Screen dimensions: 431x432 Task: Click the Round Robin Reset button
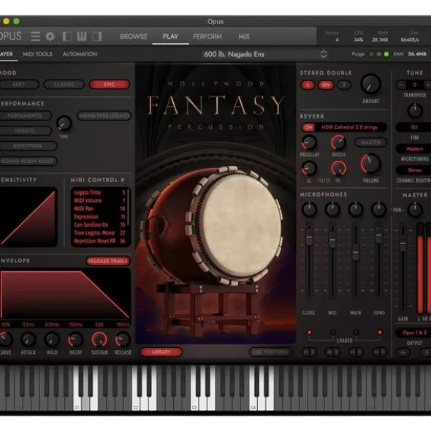click(x=28, y=161)
